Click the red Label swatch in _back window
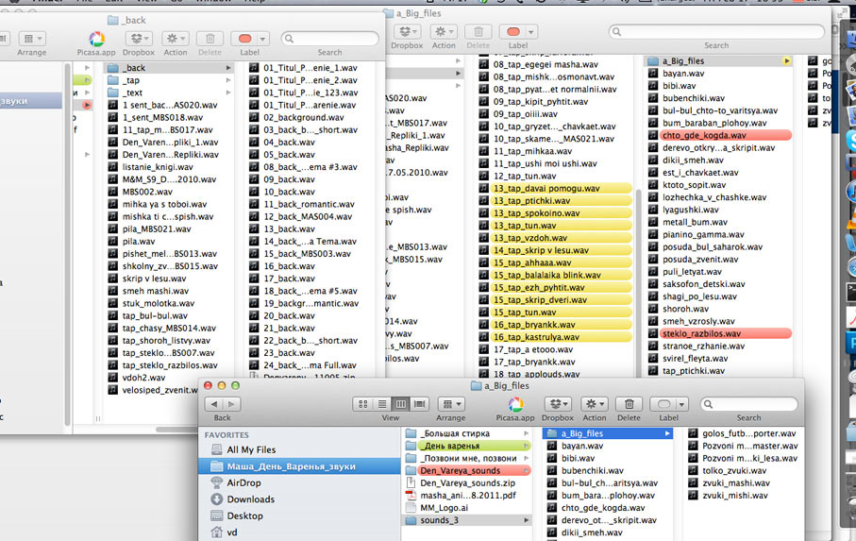This screenshot has width=856, height=541. pyautogui.click(x=245, y=39)
